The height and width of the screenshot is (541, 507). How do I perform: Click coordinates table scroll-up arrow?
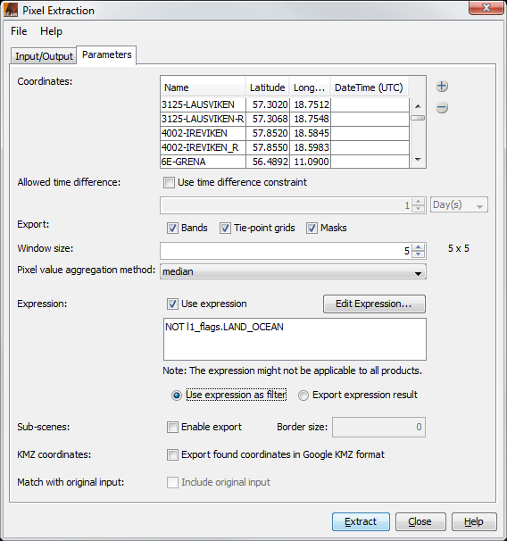pyautogui.click(x=418, y=106)
